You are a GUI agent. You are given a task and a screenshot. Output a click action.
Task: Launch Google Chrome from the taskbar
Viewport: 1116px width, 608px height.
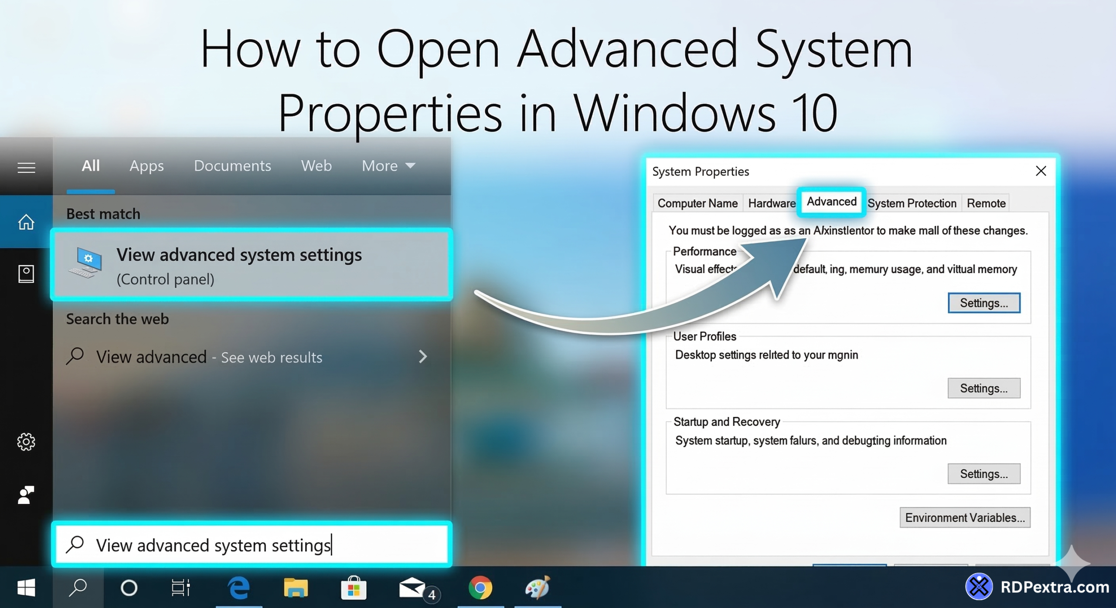click(480, 588)
